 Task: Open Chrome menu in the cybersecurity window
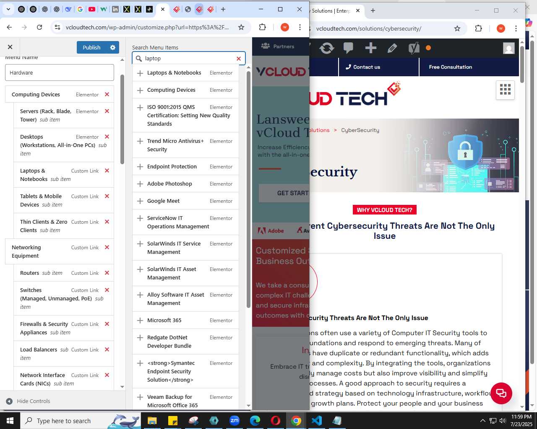coord(516,28)
